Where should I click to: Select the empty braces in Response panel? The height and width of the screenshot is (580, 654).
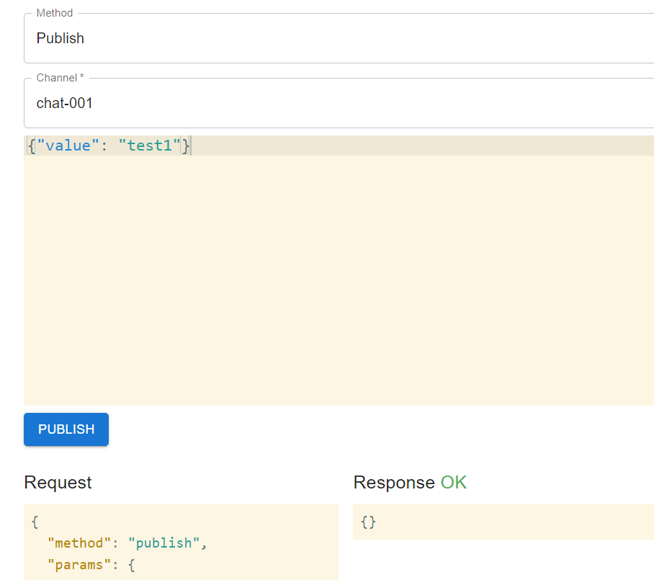pos(367,522)
